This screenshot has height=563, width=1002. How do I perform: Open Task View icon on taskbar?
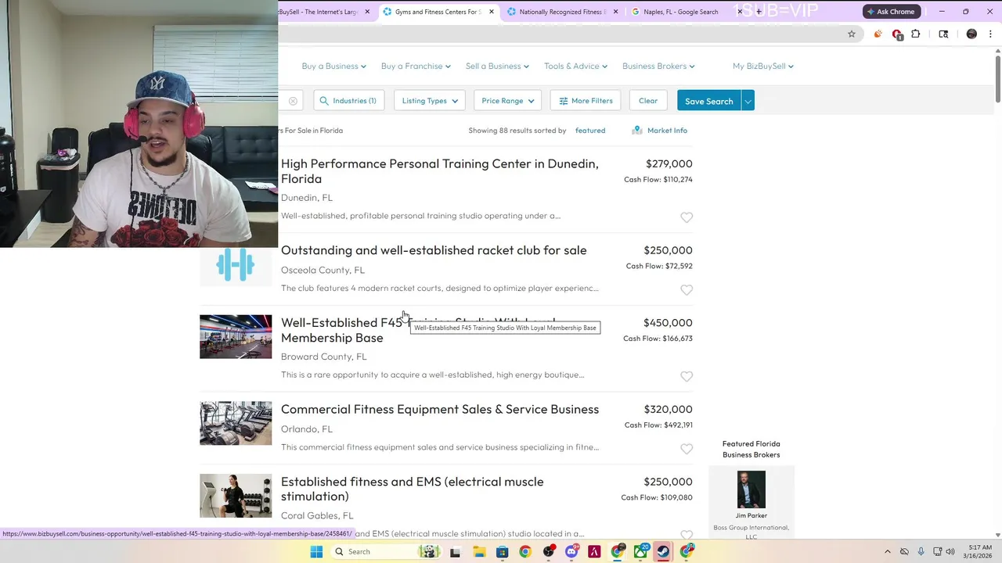pyautogui.click(x=455, y=552)
